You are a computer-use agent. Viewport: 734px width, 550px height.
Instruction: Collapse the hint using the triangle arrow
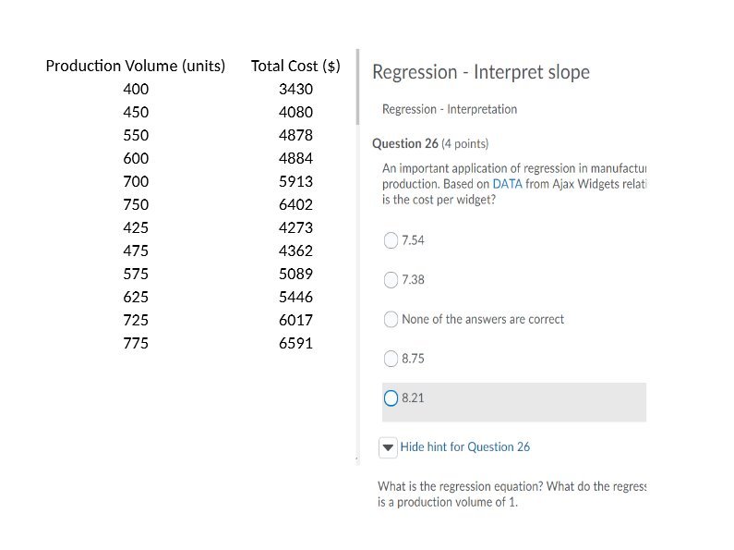point(388,447)
